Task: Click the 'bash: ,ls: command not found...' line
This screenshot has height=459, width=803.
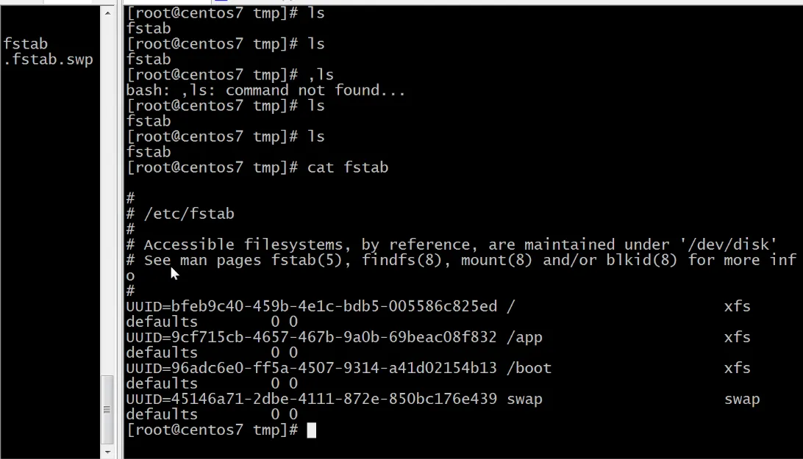Action: pos(265,90)
